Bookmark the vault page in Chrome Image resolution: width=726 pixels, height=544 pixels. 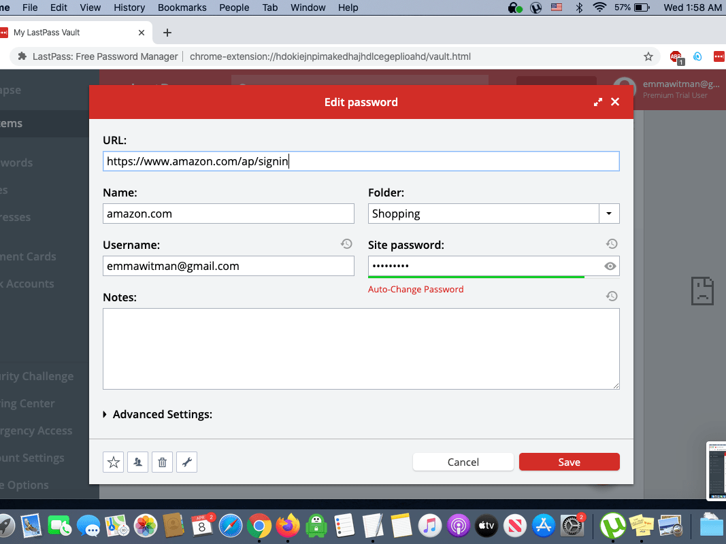(x=648, y=56)
